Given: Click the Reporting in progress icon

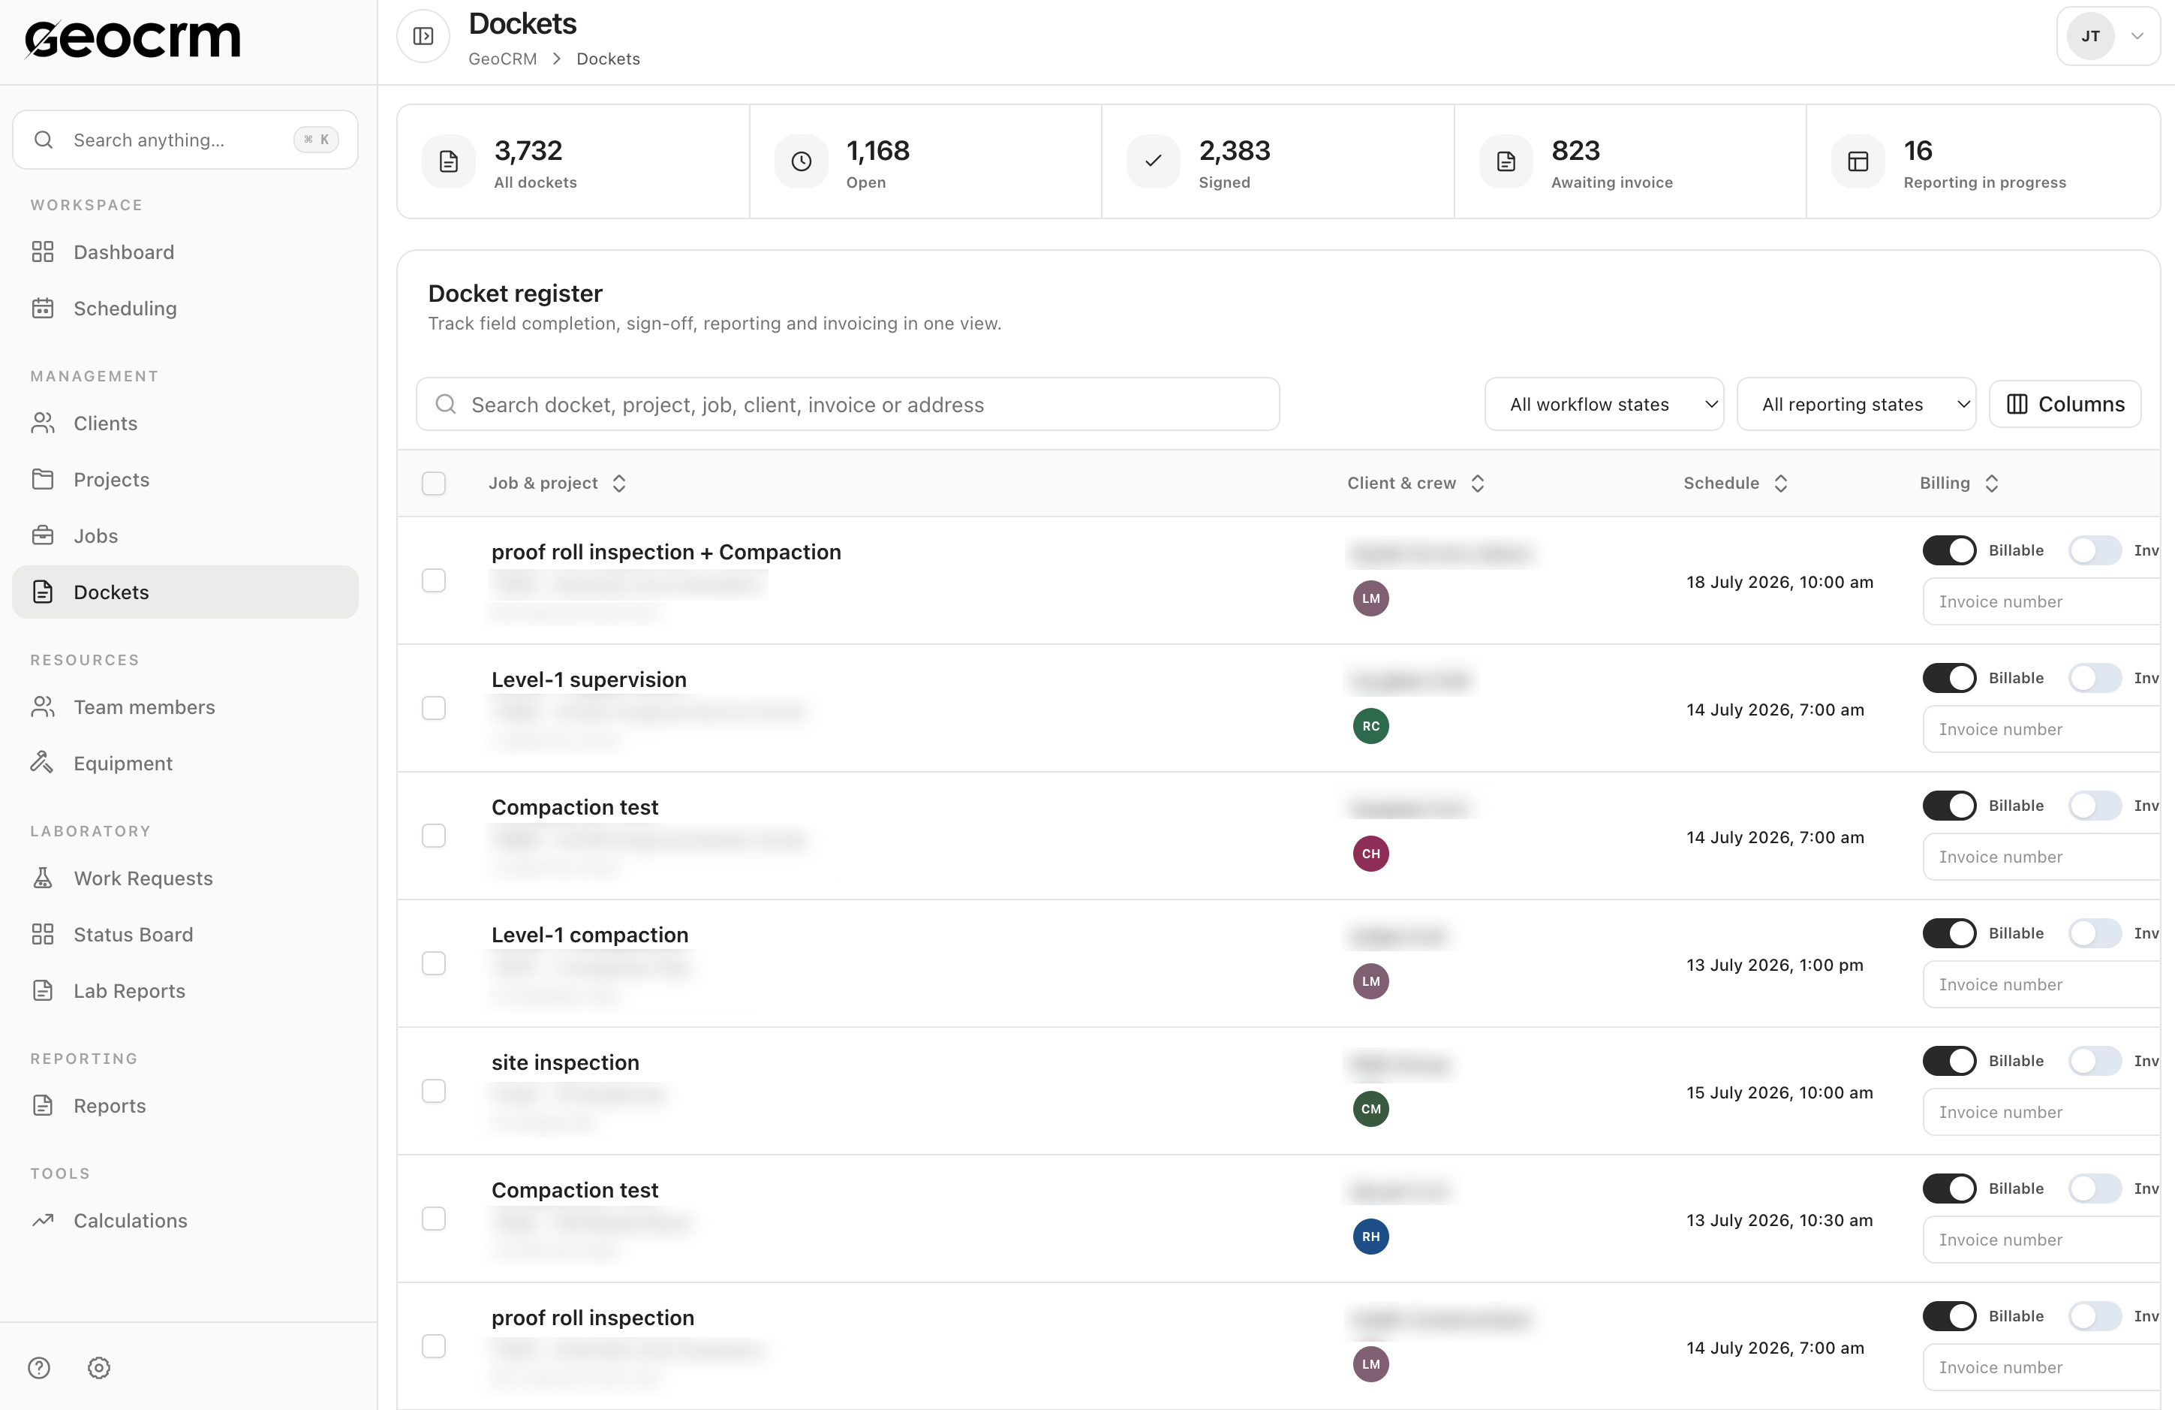Looking at the screenshot, I should (x=1858, y=162).
